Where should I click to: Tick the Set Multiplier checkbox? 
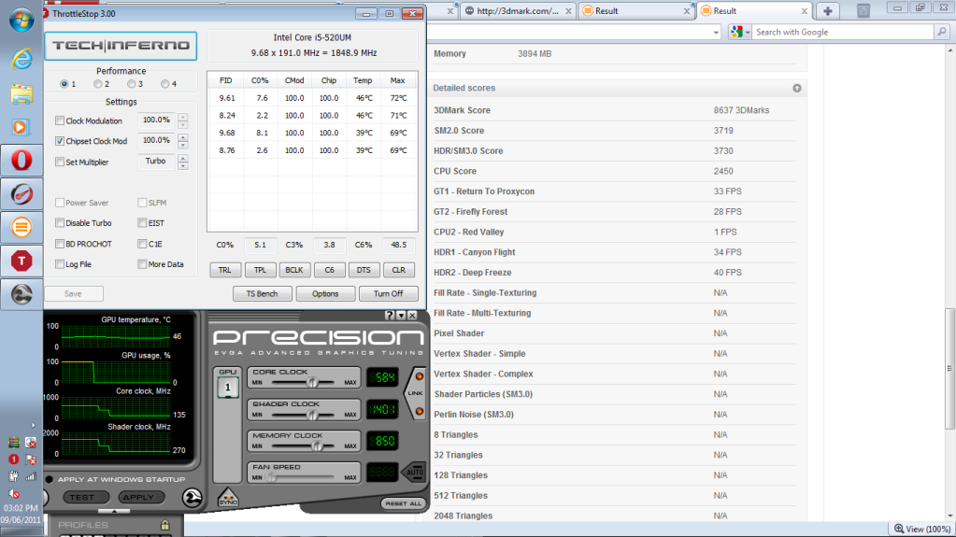point(60,162)
